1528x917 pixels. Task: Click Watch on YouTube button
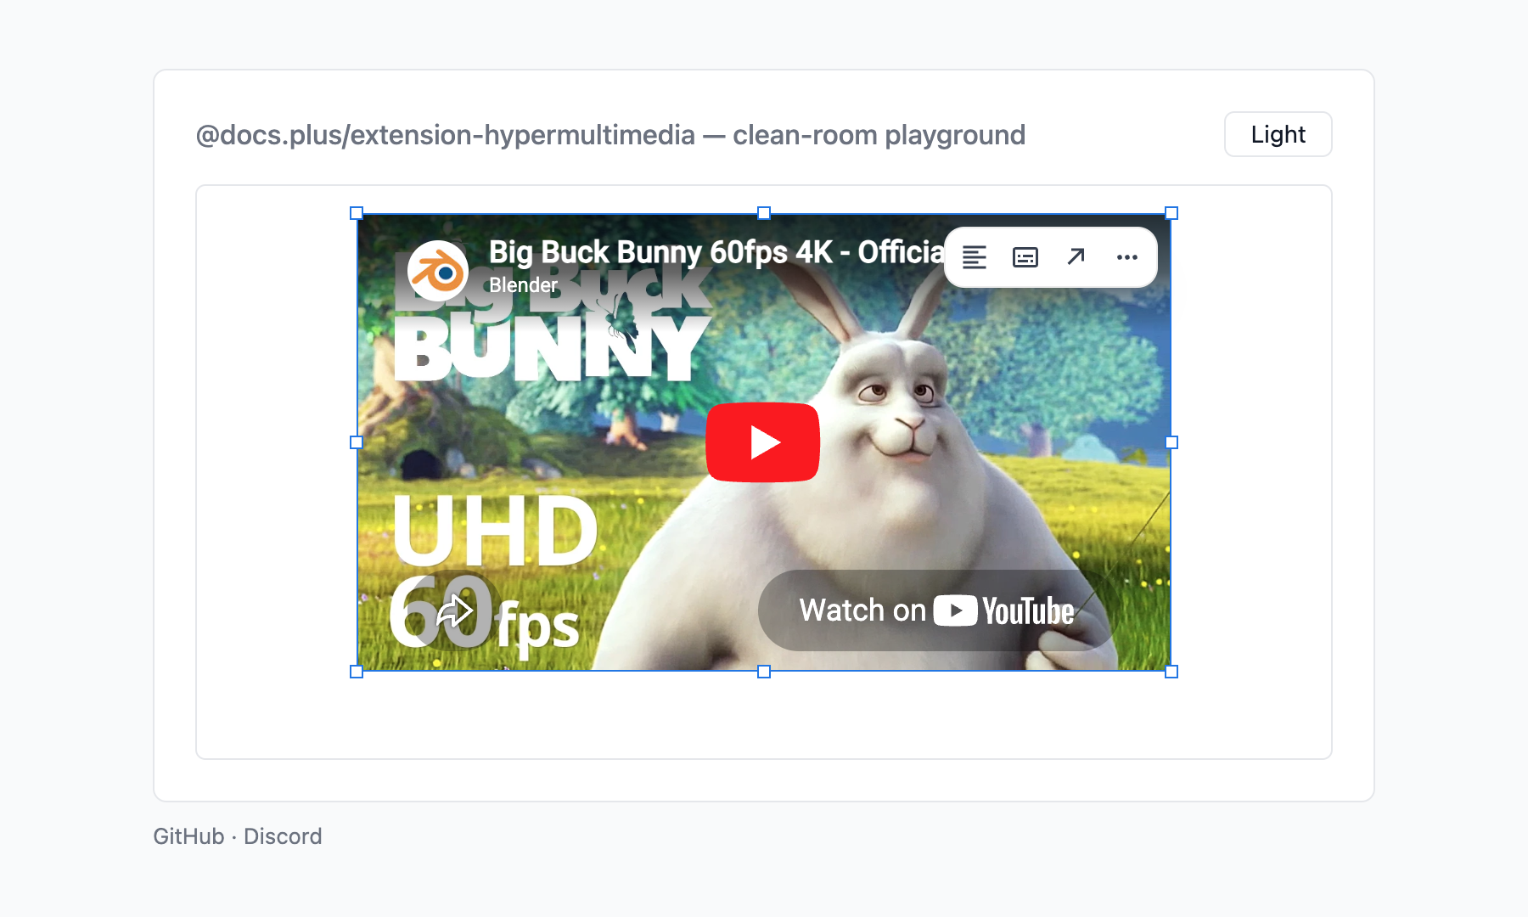coord(937,610)
